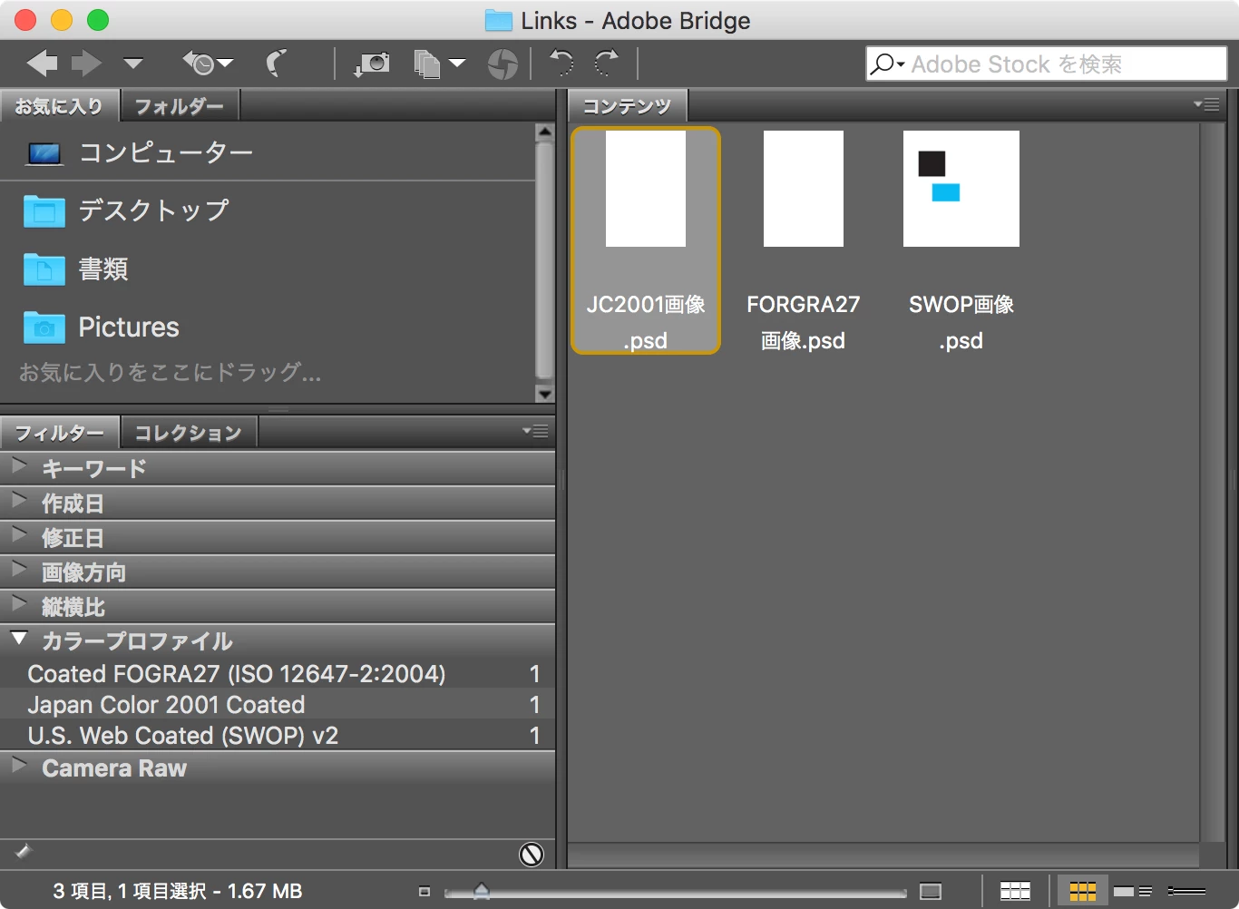Click favorites scrollbar up arrow
Image resolution: width=1239 pixels, height=909 pixels.
pos(544,132)
